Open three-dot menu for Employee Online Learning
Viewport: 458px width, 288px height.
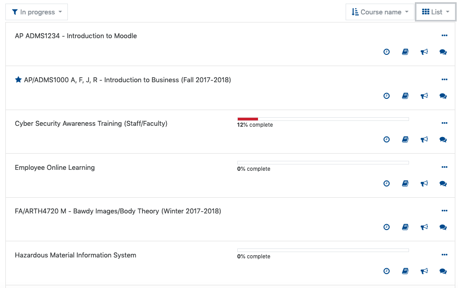pos(444,167)
